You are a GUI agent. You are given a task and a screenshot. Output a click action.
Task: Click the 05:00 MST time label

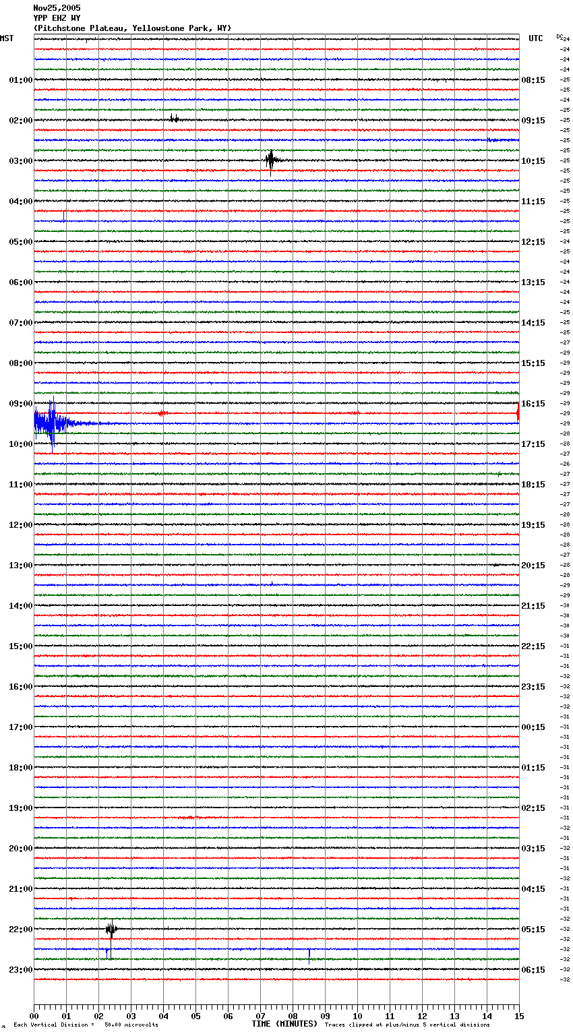coord(21,242)
